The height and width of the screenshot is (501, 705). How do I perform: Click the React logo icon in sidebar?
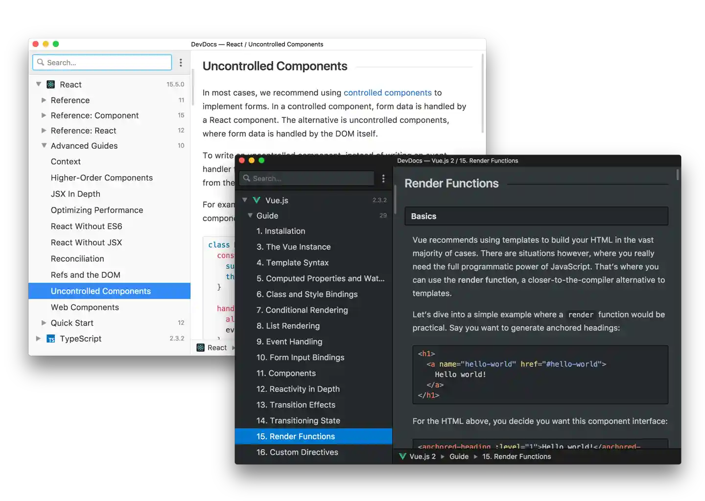coord(51,84)
